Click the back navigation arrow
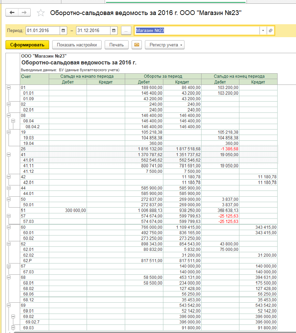The height and width of the screenshot is (333, 296). (12, 13)
